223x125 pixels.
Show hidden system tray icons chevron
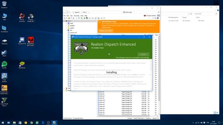pyautogui.click(x=193, y=123)
